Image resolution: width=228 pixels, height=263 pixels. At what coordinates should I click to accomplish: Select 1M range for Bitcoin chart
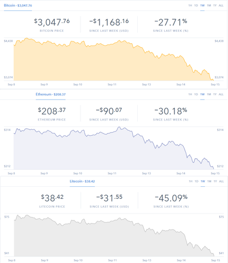(x=209, y=5)
